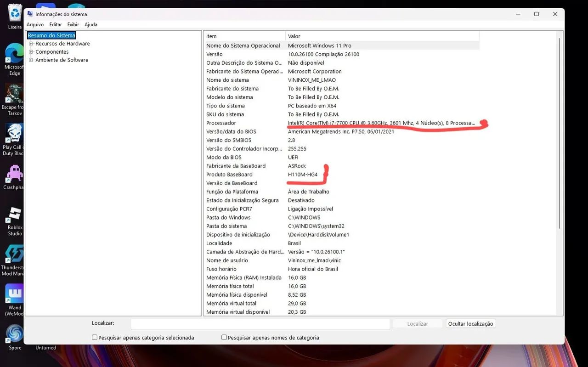Click the Item column header
Viewport: 588px width, 367px height.
pyautogui.click(x=245, y=36)
